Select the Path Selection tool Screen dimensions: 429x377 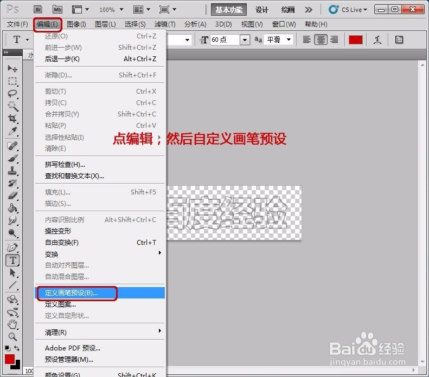point(12,272)
